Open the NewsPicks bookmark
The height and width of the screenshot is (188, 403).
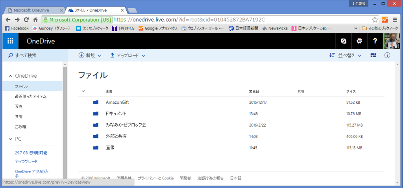275,28
